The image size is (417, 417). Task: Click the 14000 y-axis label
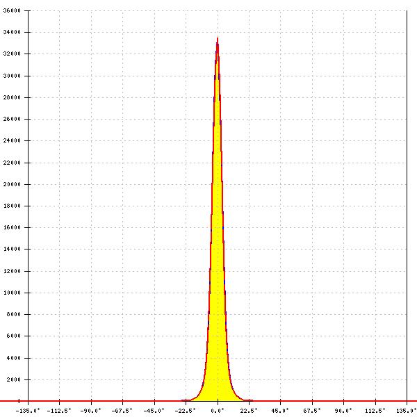pos(12,249)
